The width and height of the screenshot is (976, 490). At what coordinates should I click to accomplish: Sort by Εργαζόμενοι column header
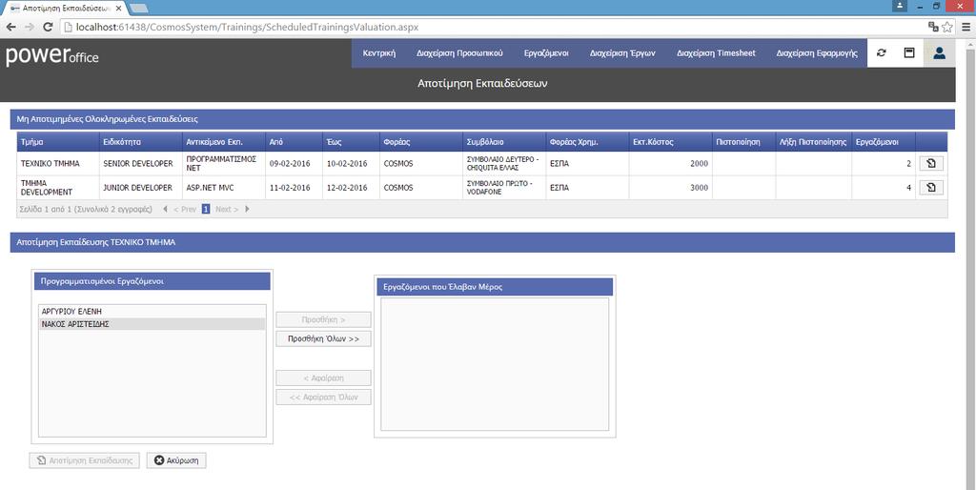[x=884, y=142]
